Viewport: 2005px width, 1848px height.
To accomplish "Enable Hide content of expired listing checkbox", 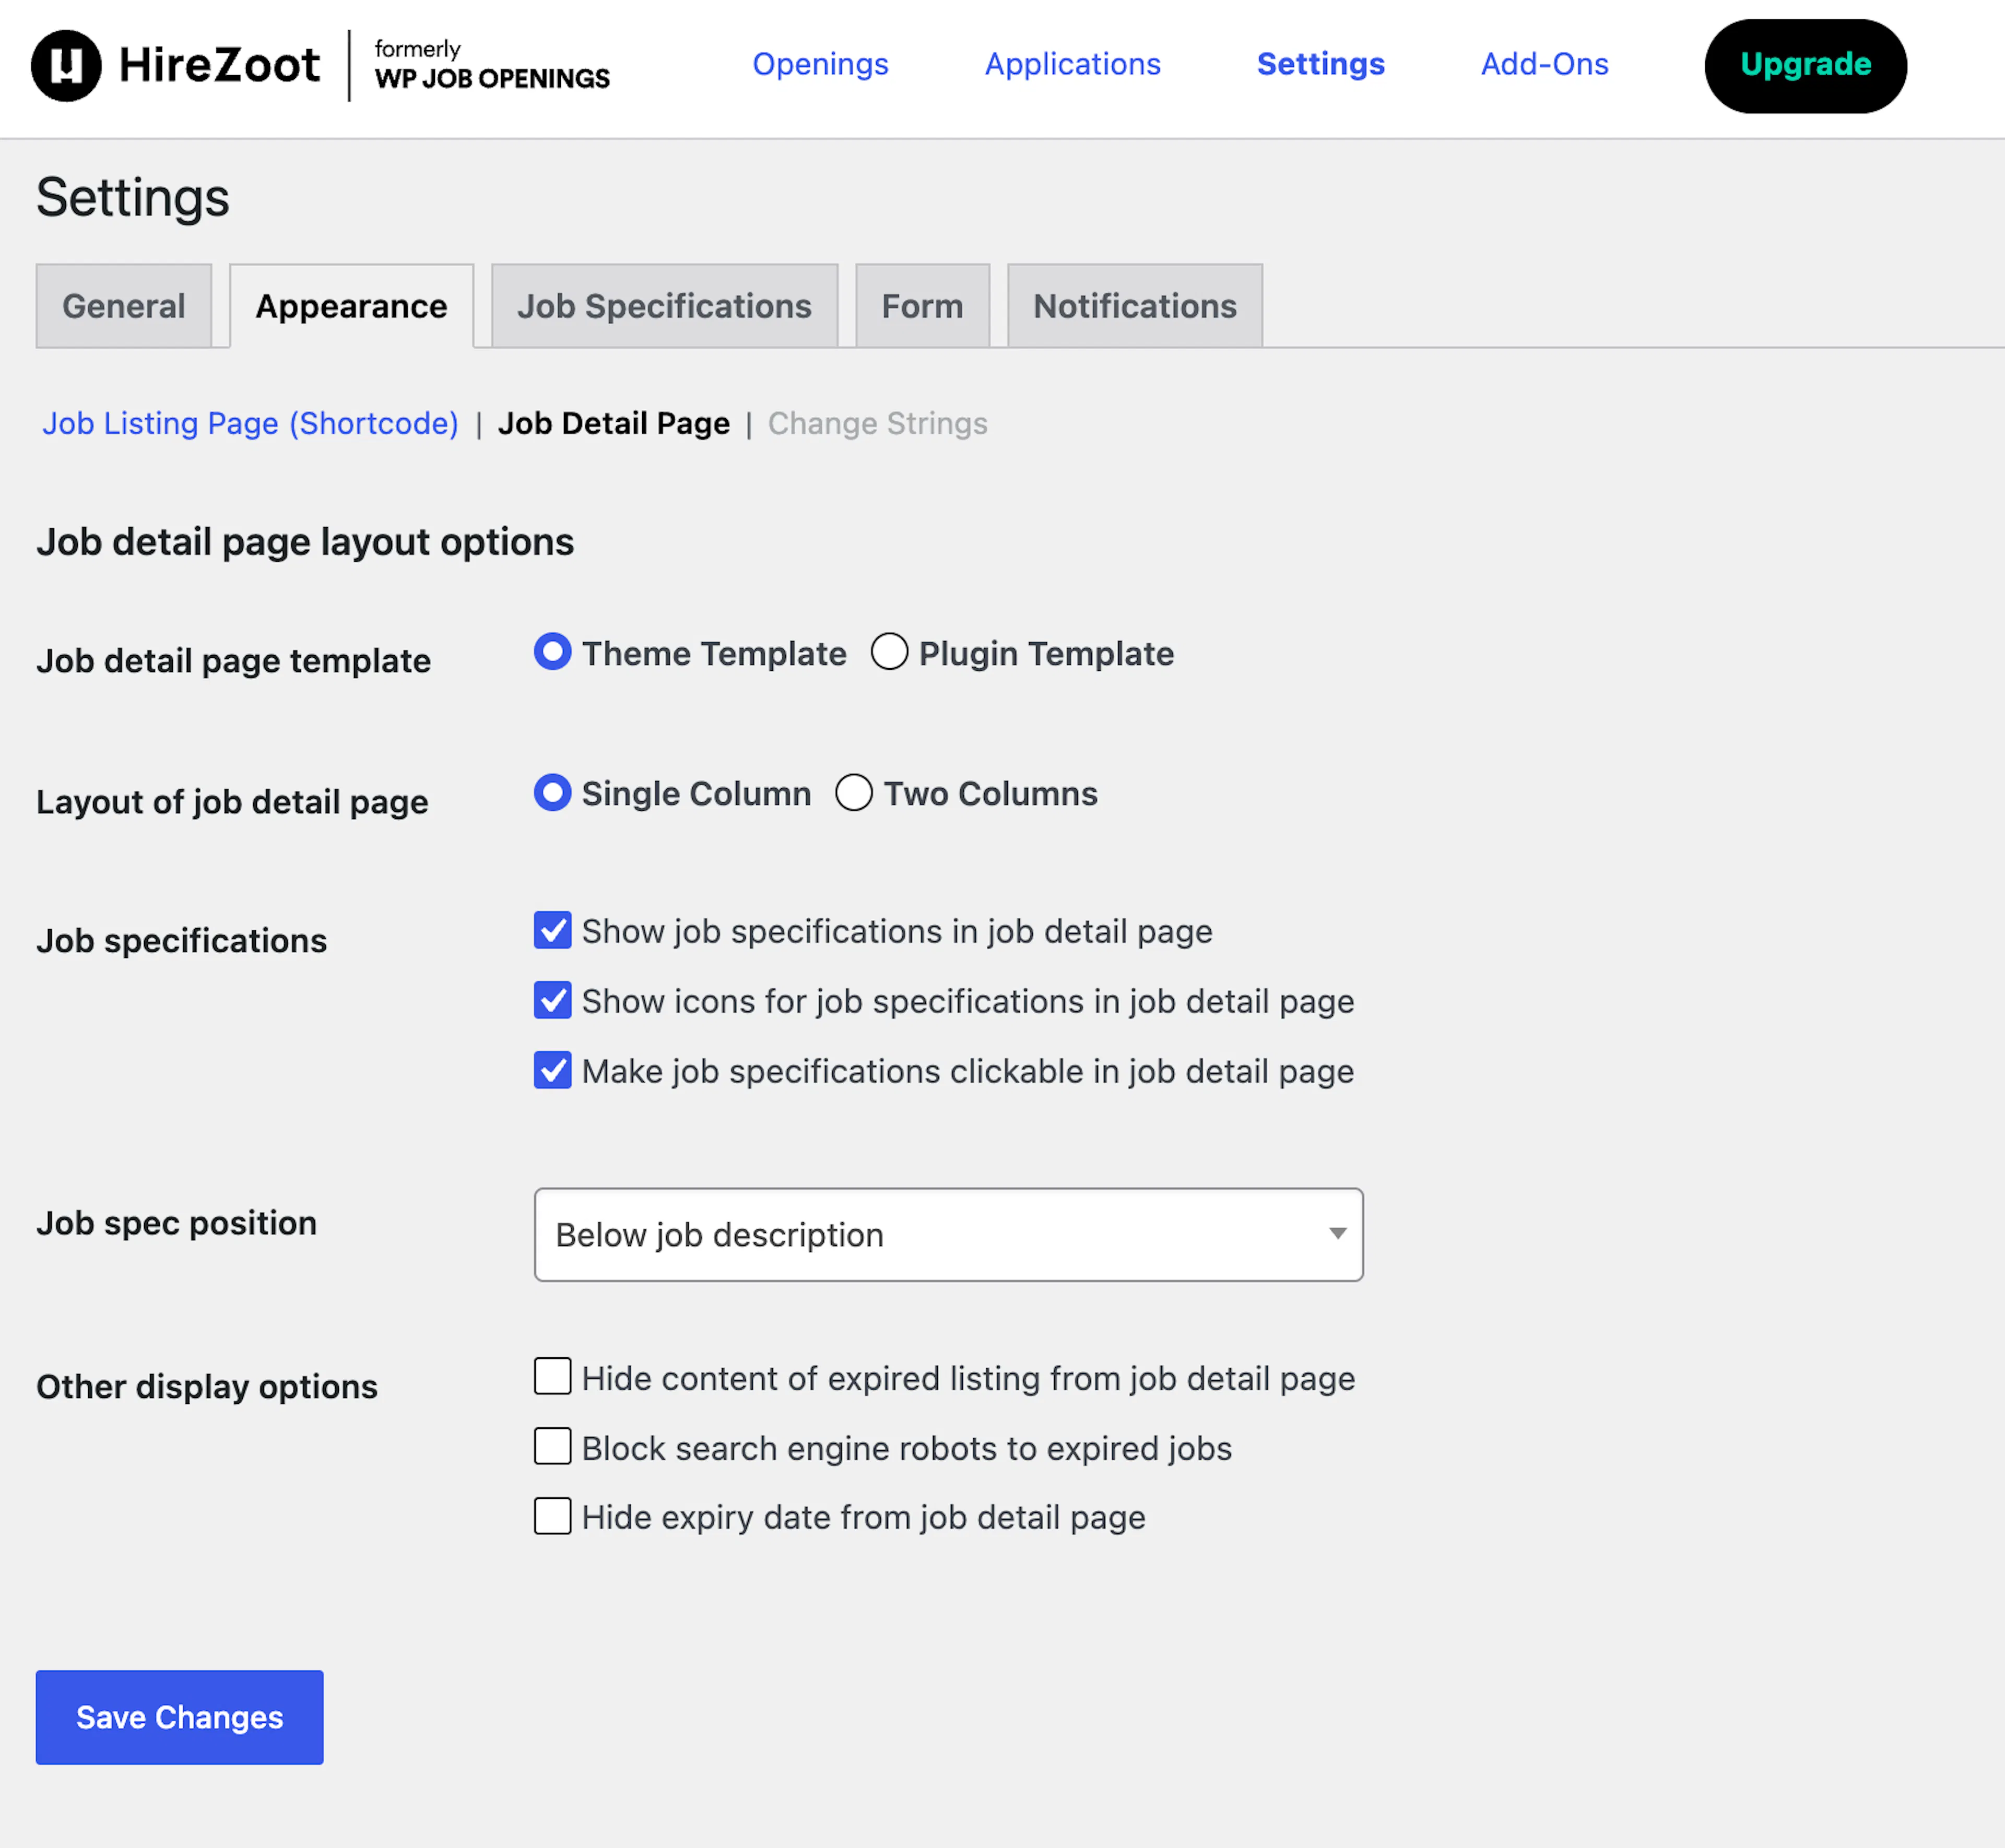I will point(552,1377).
